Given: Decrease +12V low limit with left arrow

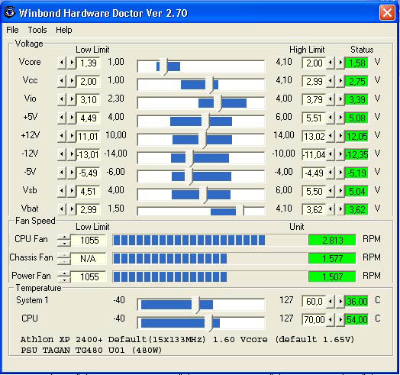Looking at the screenshot, I should click(x=61, y=136).
